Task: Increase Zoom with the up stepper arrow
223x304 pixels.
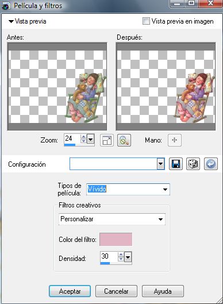Action: click(x=83, y=137)
